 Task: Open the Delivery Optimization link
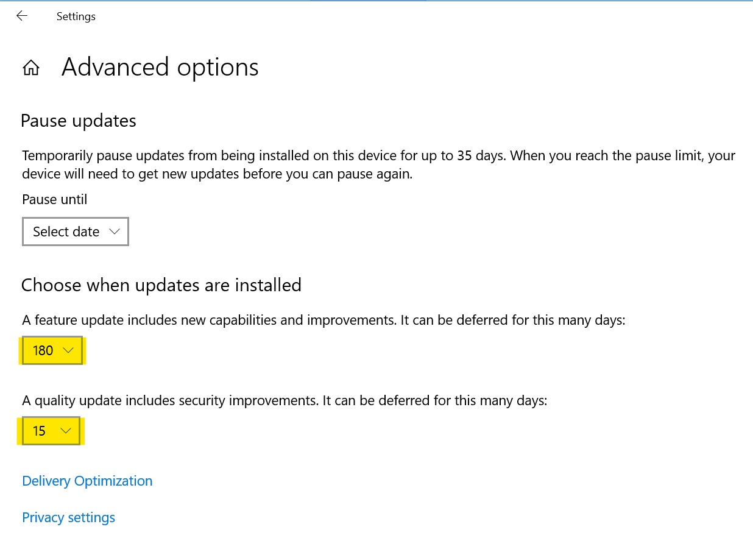point(87,481)
